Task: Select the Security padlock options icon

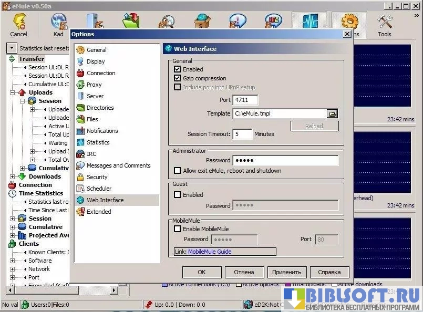Action: tap(80, 177)
